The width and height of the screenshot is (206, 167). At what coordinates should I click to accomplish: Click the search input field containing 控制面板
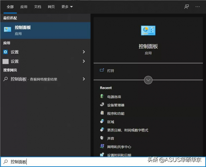tap(103, 162)
